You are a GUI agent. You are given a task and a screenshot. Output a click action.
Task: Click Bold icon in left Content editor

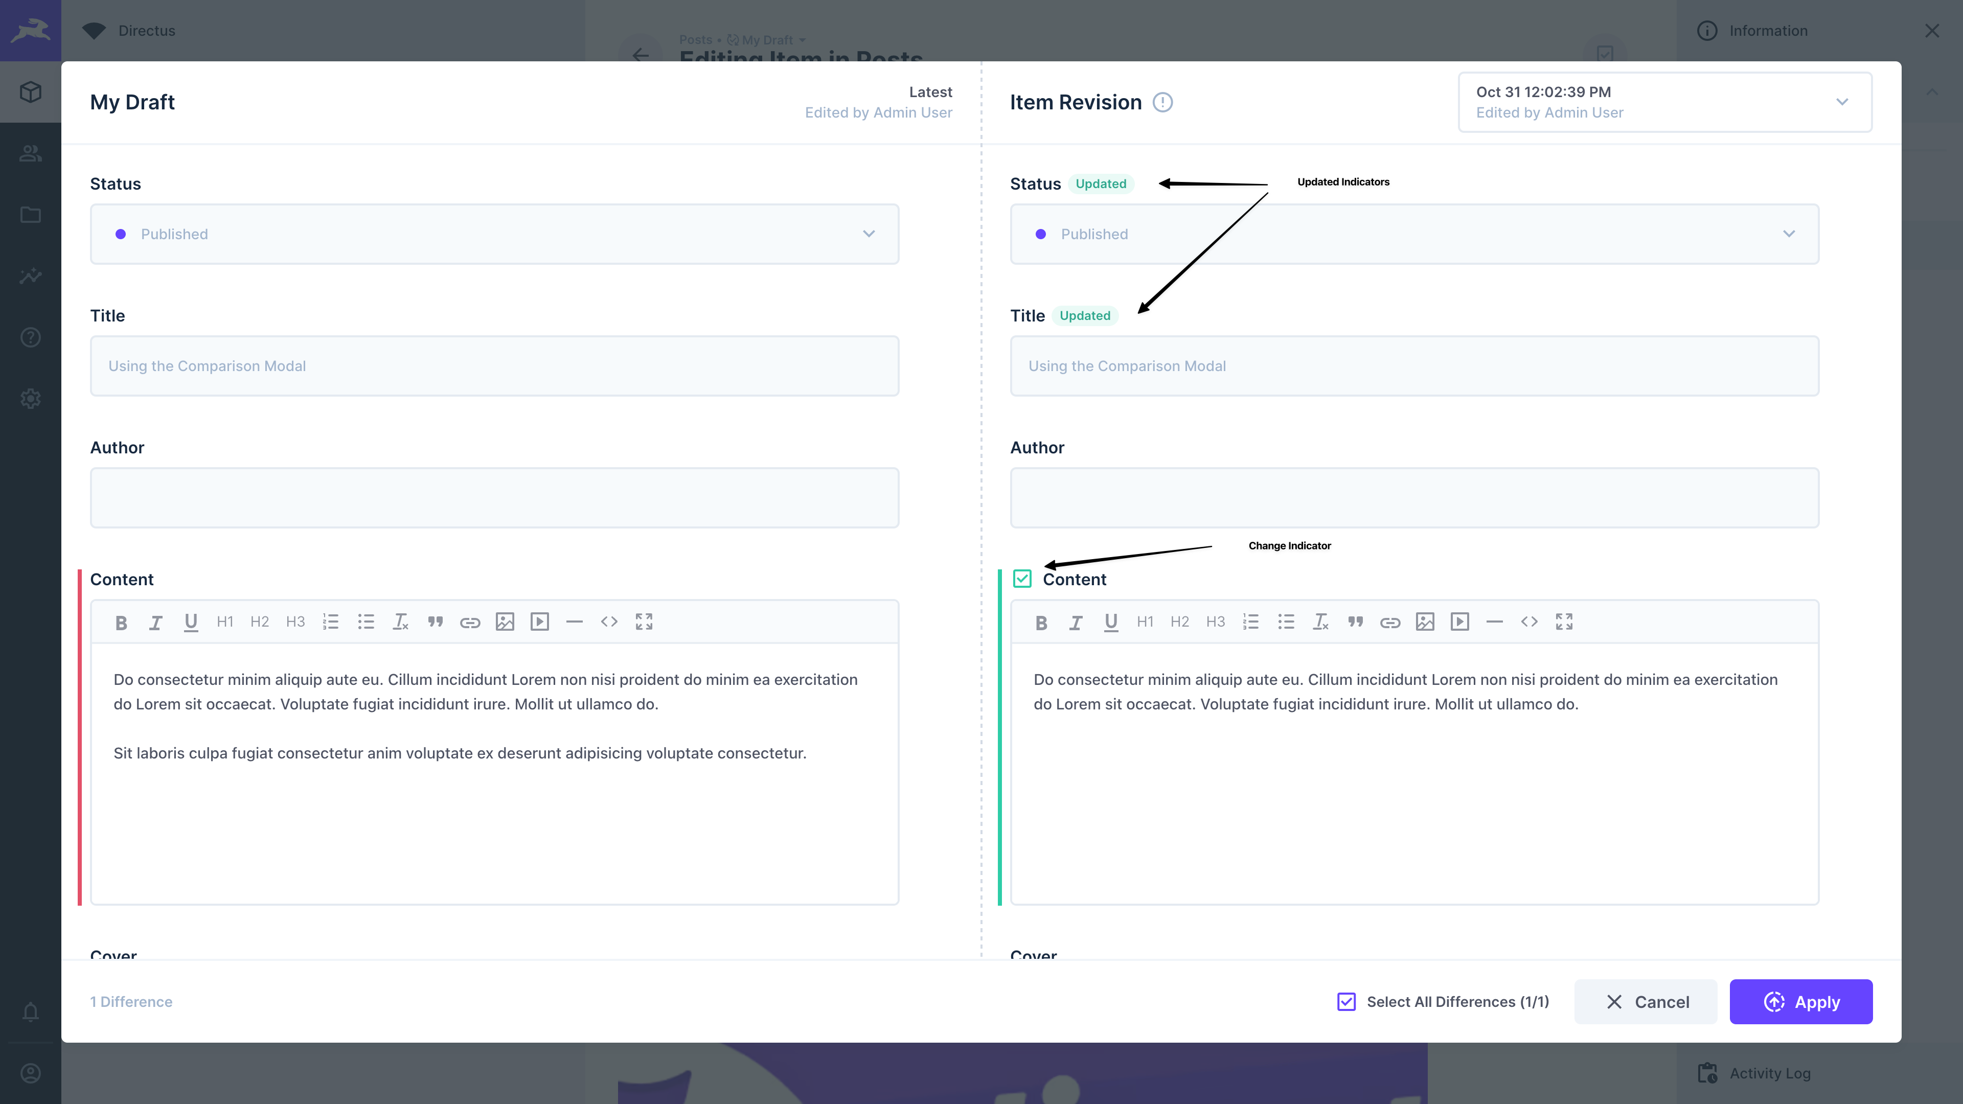pos(121,623)
